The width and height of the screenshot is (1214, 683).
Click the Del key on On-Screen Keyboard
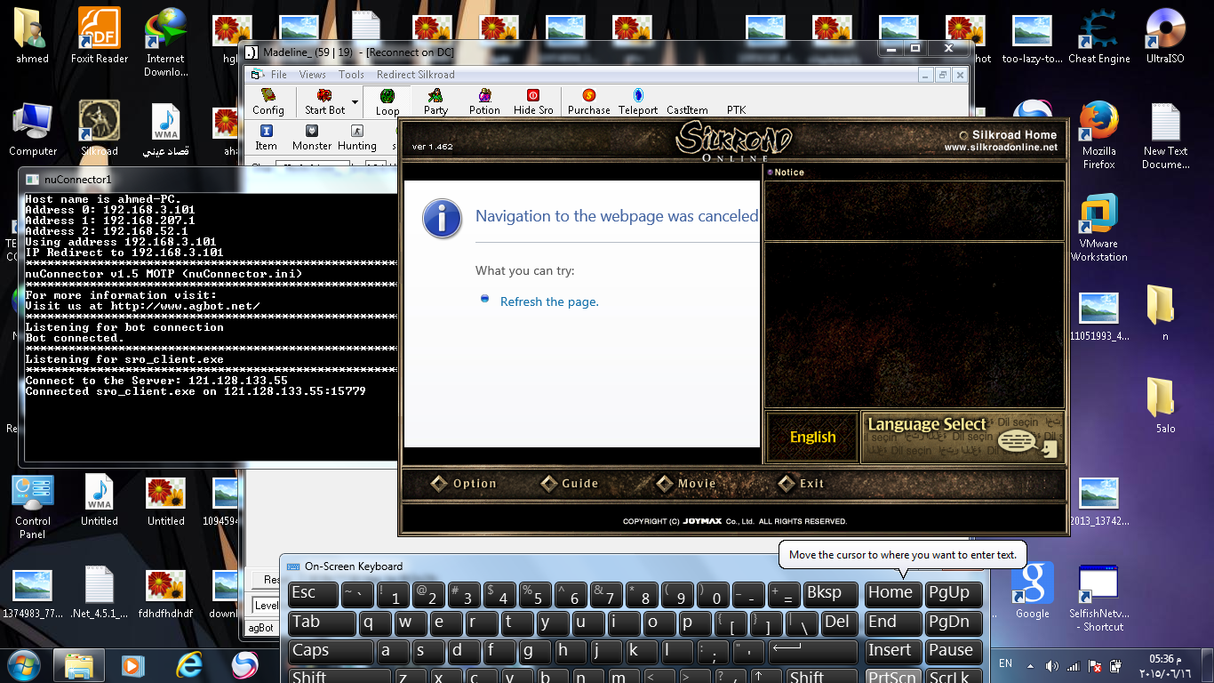coord(839,623)
